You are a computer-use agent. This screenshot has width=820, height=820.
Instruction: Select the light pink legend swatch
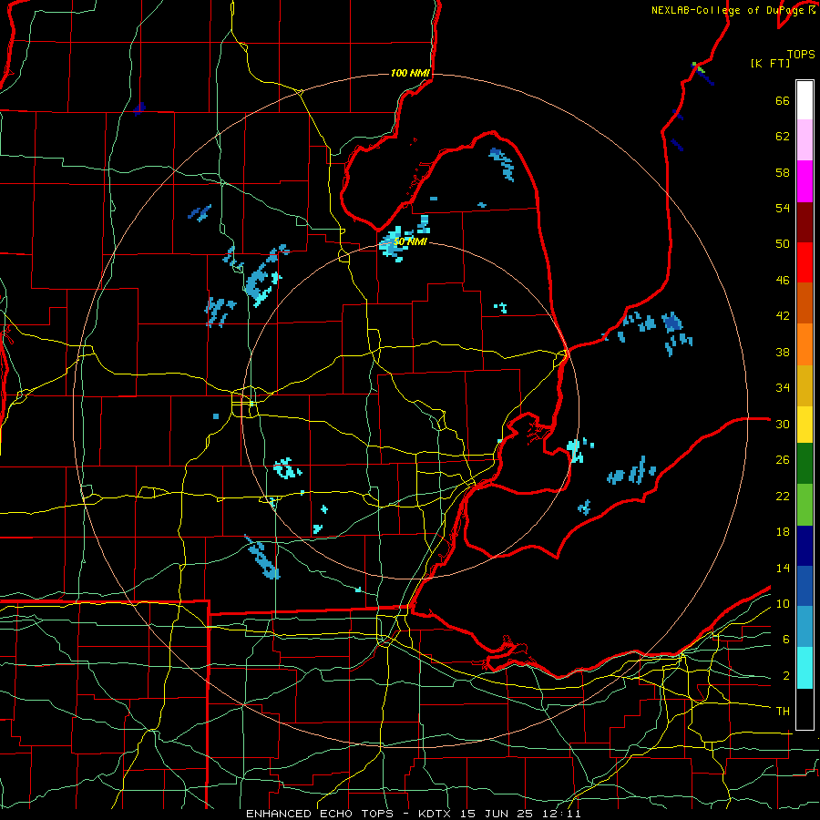click(805, 139)
